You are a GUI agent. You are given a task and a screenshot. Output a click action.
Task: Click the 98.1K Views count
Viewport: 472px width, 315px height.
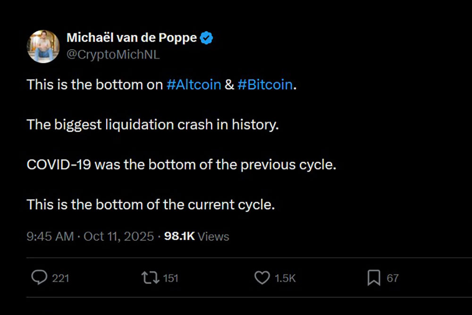[196, 236]
